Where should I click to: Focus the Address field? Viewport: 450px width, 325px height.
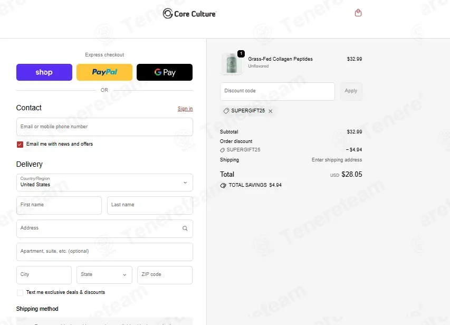coord(104,228)
